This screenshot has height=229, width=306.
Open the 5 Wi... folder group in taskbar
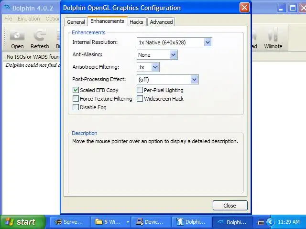click(109, 222)
